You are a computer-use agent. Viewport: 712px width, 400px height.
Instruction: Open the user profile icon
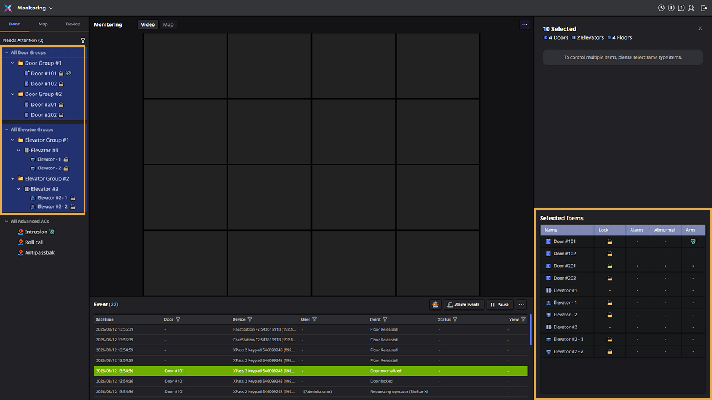coord(691,8)
